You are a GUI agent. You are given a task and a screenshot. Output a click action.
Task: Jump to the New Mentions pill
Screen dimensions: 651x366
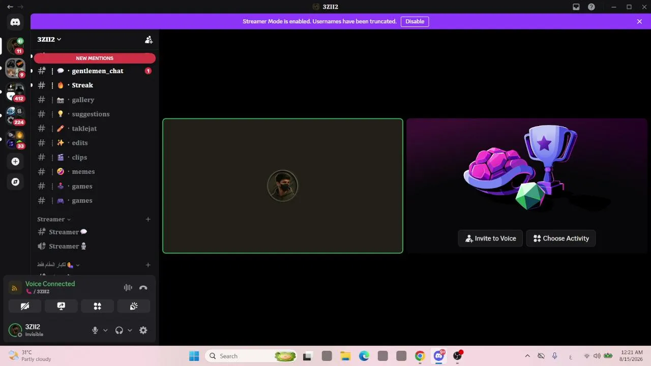(95, 58)
